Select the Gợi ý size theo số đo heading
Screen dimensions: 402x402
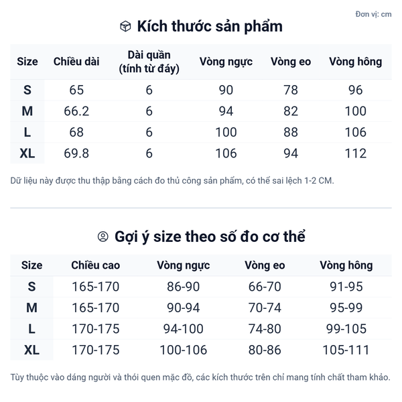[x=210, y=237]
